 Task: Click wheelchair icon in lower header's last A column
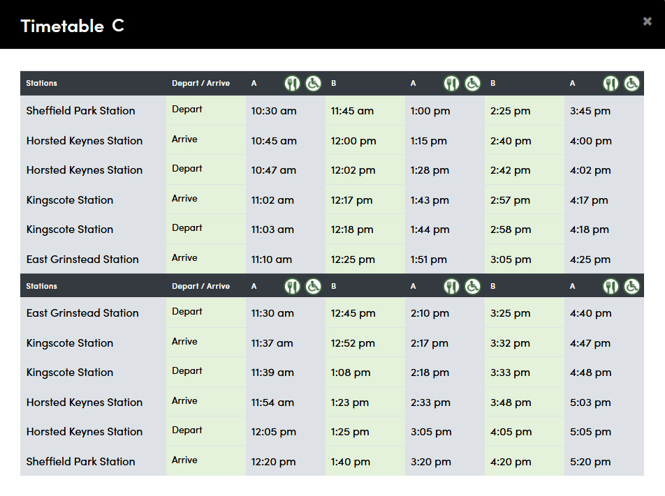632,286
